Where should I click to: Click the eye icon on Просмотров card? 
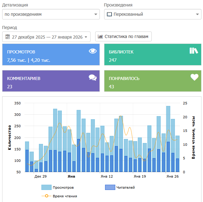[x=93, y=51]
